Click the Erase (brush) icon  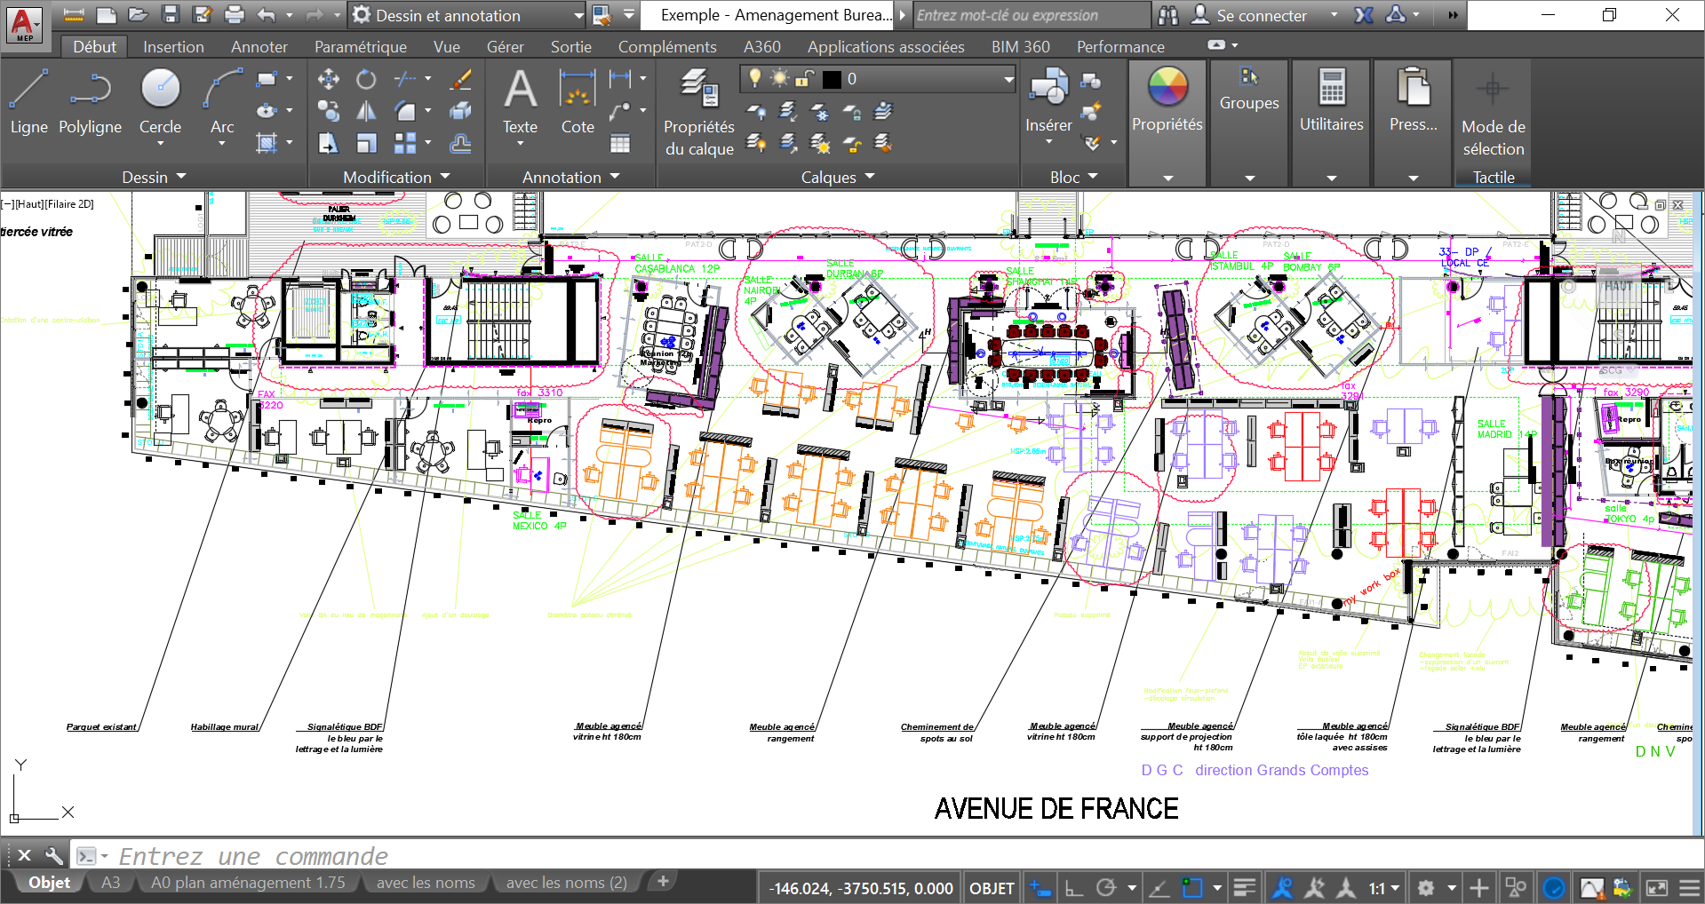(x=460, y=79)
